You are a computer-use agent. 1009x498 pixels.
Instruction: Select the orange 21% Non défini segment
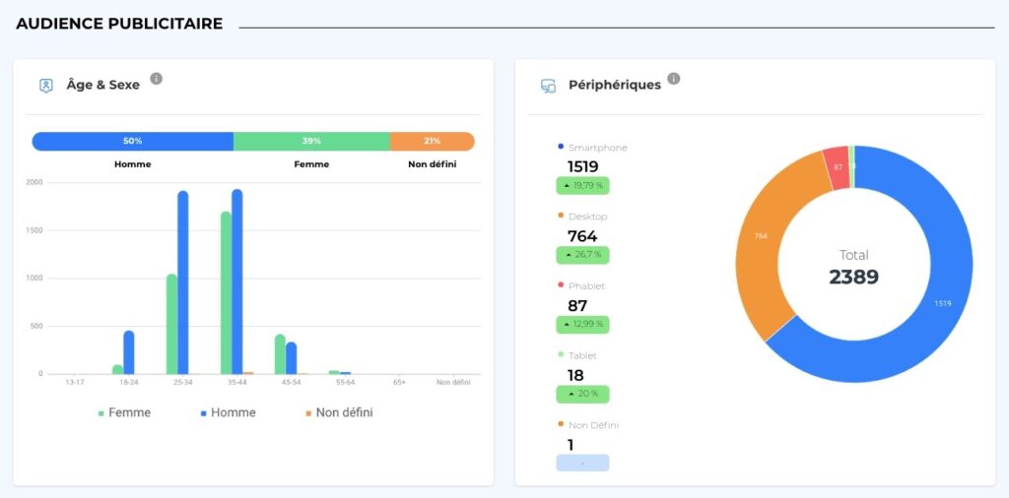pyautogui.click(x=432, y=141)
